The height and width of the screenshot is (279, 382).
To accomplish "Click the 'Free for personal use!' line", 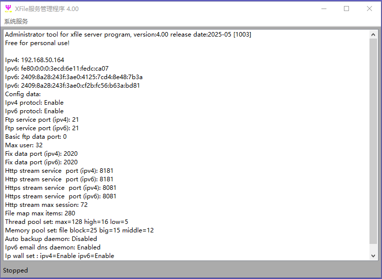I will 37,43.
